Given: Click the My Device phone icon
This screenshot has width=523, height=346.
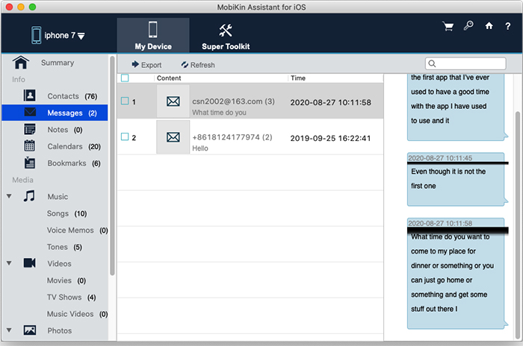Looking at the screenshot, I should 152,29.
